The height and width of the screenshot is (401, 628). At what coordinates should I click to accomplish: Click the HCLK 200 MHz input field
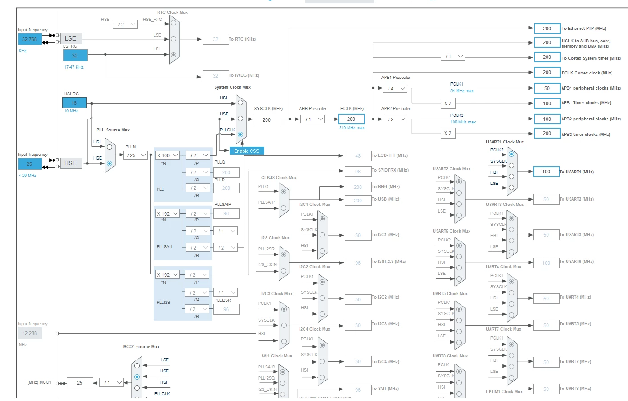tap(351, 119)
